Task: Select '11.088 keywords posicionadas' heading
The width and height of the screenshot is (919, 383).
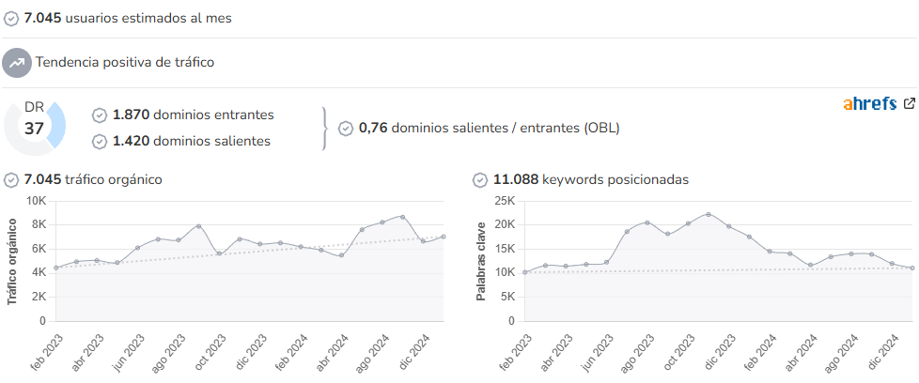Action: [591, 180]
